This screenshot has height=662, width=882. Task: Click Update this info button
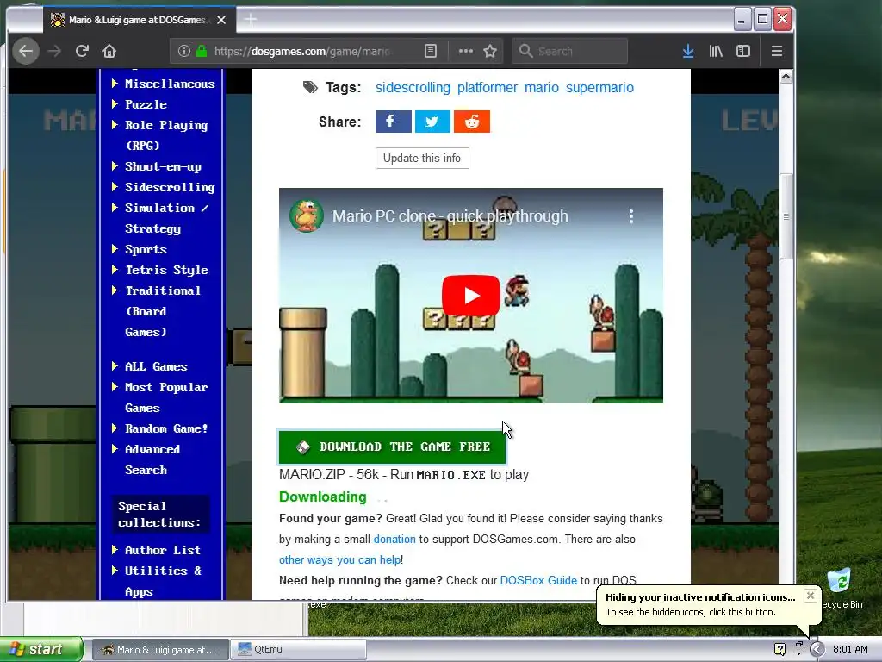pos(422,159)
